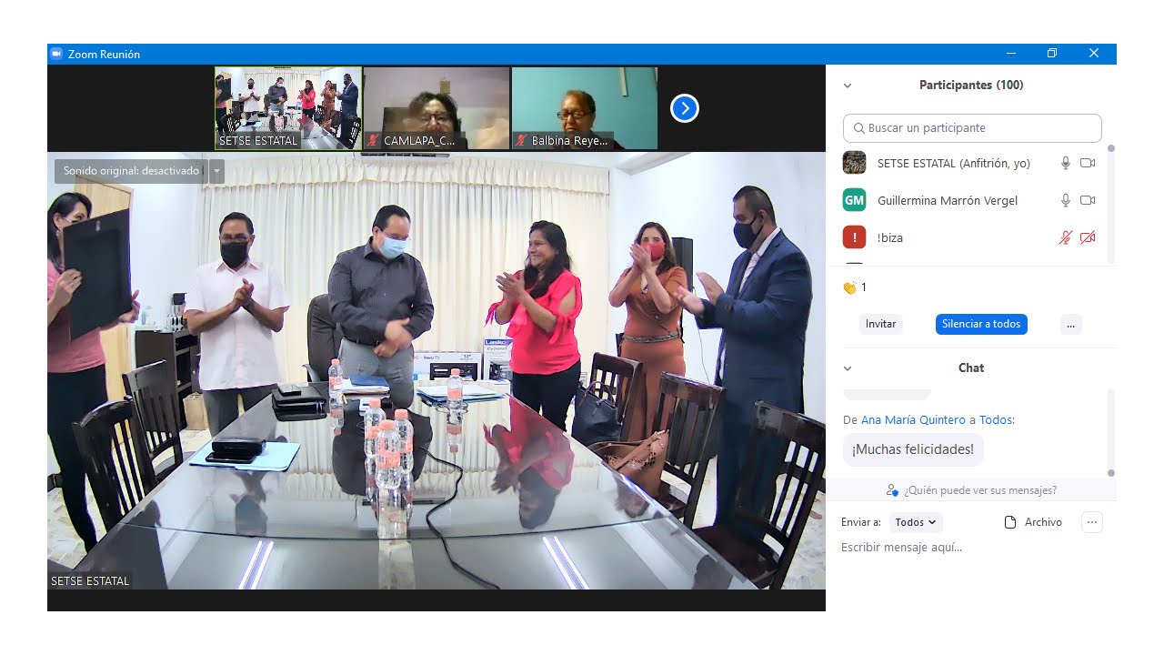This screenshot has height=655, width=1164.
Task: Toggle Guillermina Marrón Vergel camera icon
Action: tap(1088, 200)
